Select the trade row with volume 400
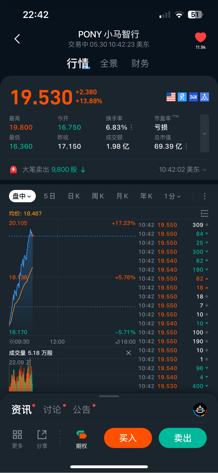 (174, 386)
